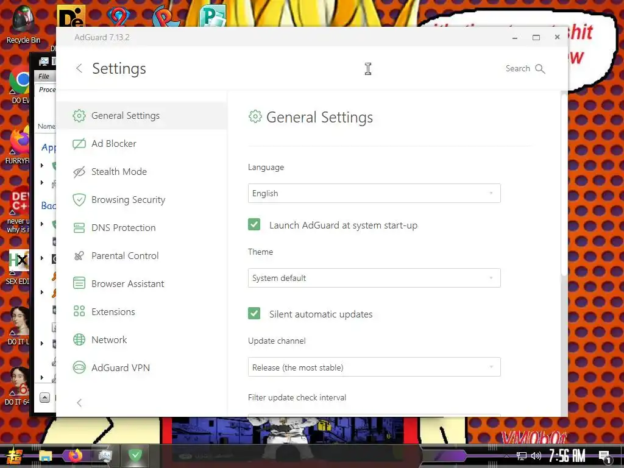Screen dimensions: 624x468
Task: Open the Firefox desktop shortcut
Action: (18, 145)
